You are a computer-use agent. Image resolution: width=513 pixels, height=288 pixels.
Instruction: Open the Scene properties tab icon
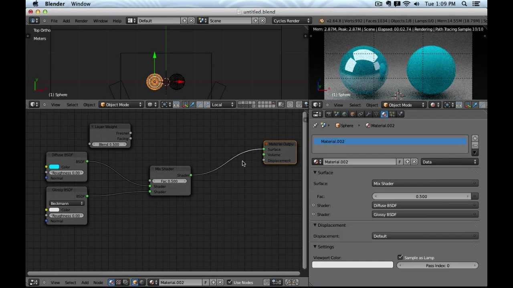pos(337,114)
